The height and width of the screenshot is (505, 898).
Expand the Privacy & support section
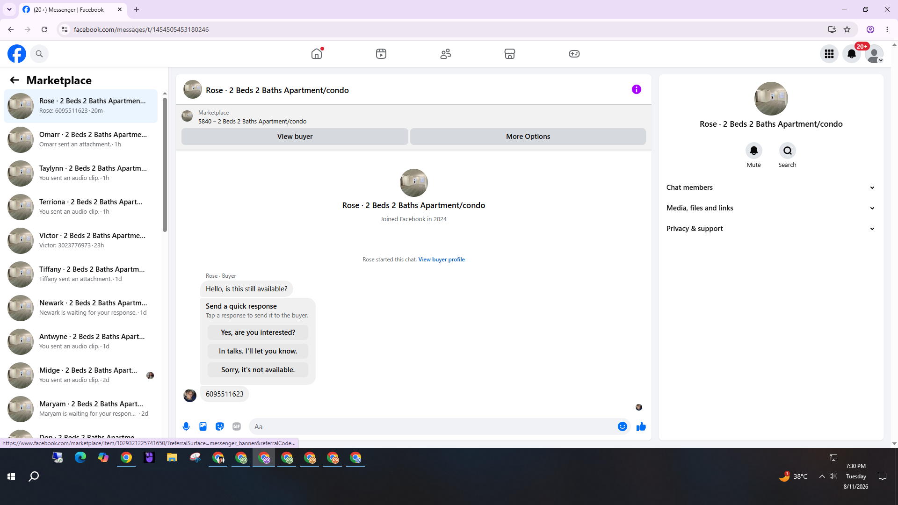771,229
